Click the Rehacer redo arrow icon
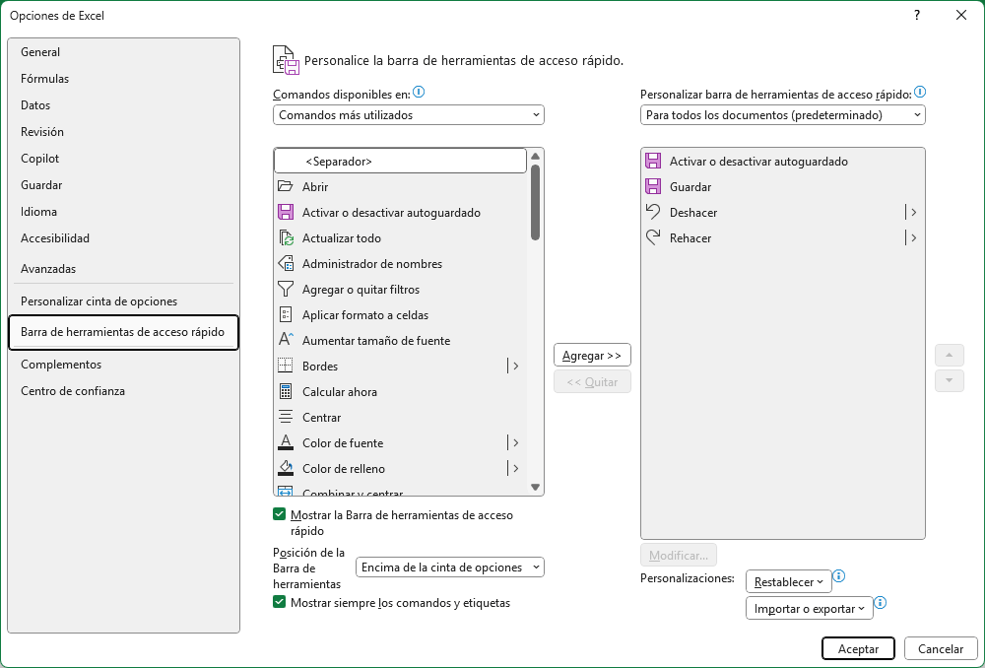Viewport: 985px width, 668px height. coord(653,238)
